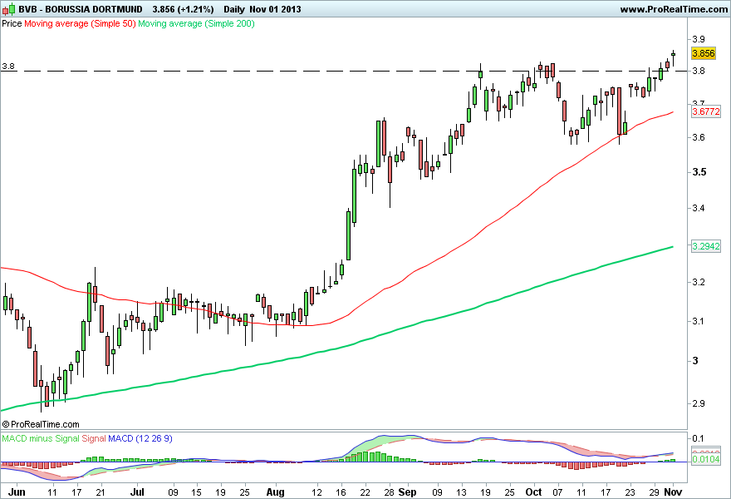Select the red Signal legend label
The image size is (731, 499).
[x=94, y=438]
